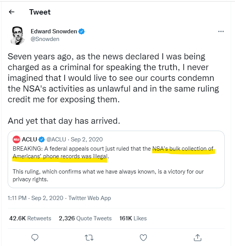View the 2,326 Quote Tweets list
Image resolution: width=235 pixels, height=246 pixels.
pyautogui.click(x=85, y=218)
